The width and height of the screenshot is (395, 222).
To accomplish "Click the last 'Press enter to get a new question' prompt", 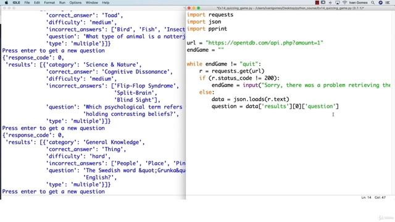I will click(x=54, y=192).
